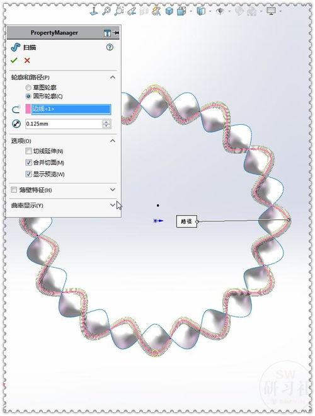The height and width of the screenshot is (416, 315).
Task: Uncheck the 合并切面(M) checkbox
Action: pos(28,163)
